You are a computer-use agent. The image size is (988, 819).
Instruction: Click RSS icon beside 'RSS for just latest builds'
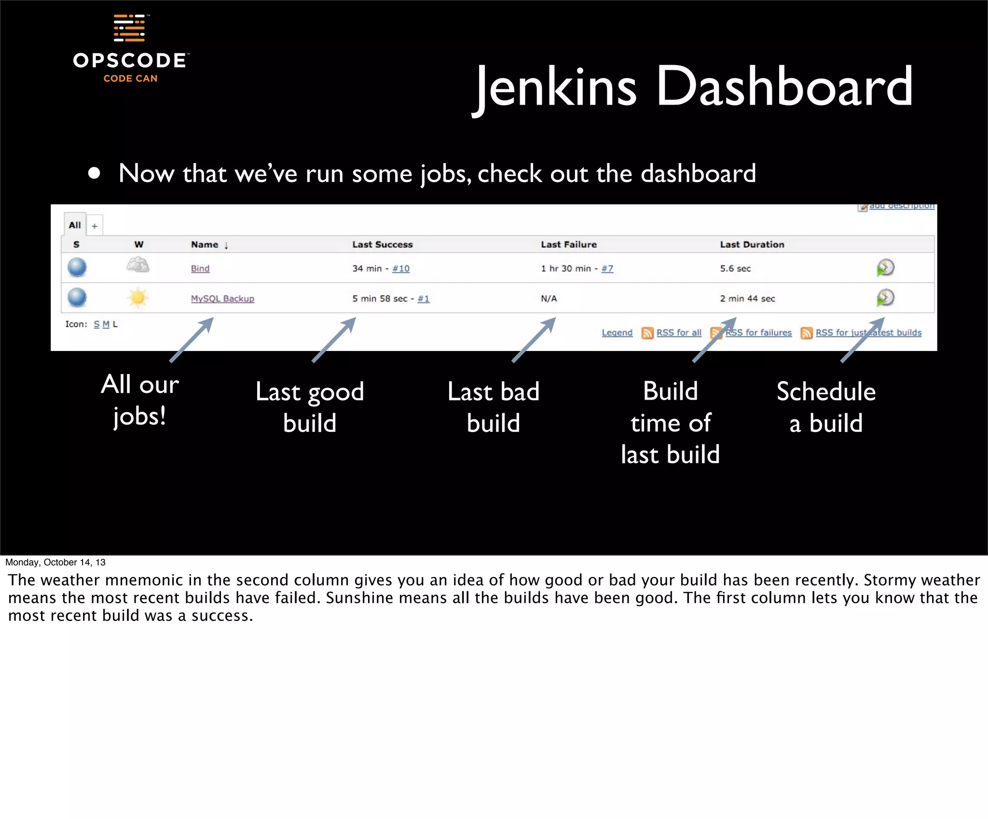806,333
